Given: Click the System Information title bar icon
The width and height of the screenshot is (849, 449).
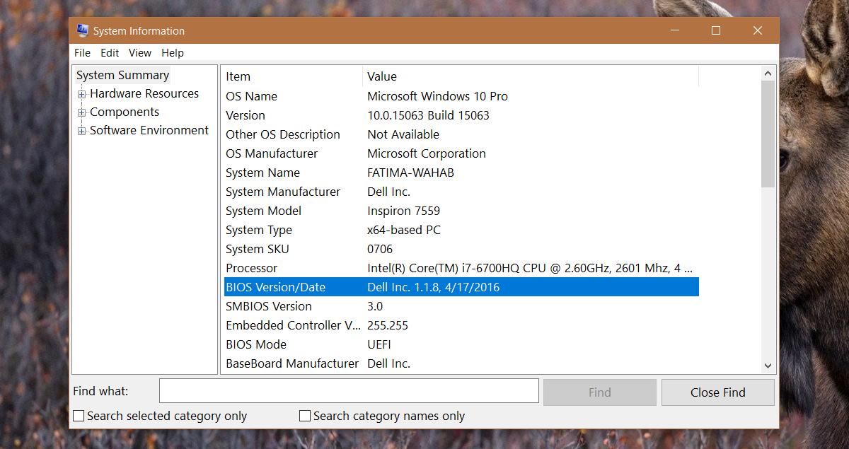Looking at the screenshot, I should coord(82,30).
